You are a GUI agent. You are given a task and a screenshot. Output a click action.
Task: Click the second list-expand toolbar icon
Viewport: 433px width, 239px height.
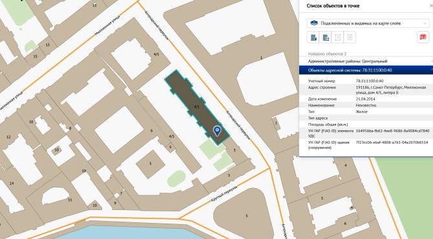[x=325, y=37]
